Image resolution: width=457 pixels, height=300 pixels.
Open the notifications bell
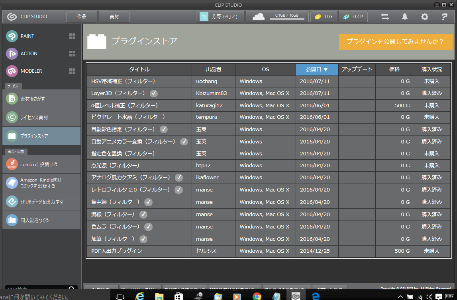pos(404,17)
